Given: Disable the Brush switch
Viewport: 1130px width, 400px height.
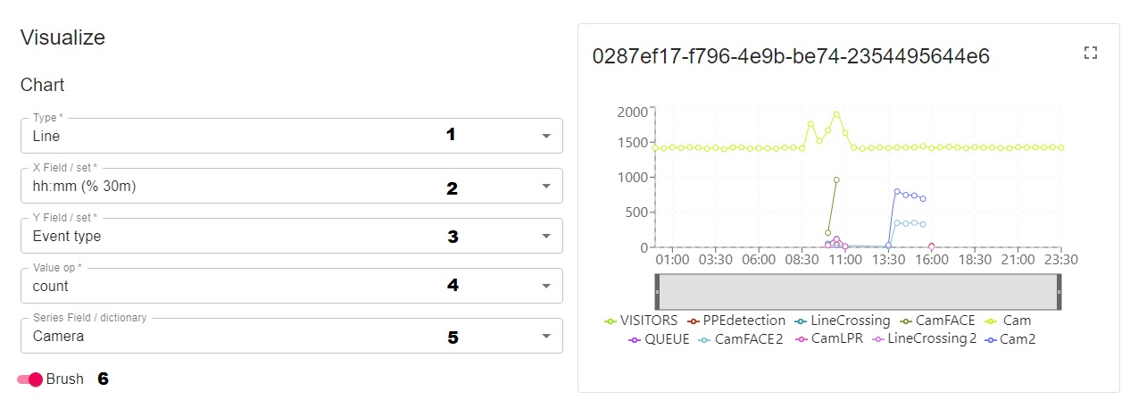Looking at the screenshot, I should 35,379.
